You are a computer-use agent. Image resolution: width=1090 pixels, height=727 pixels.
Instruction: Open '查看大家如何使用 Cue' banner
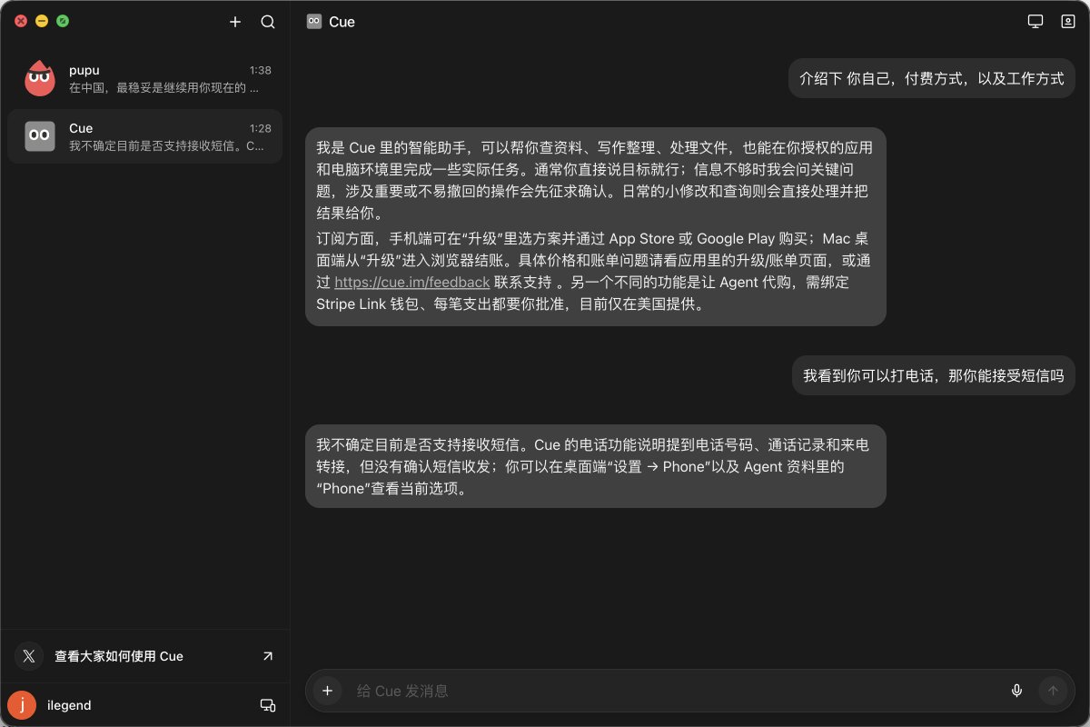tap(145, 656)
